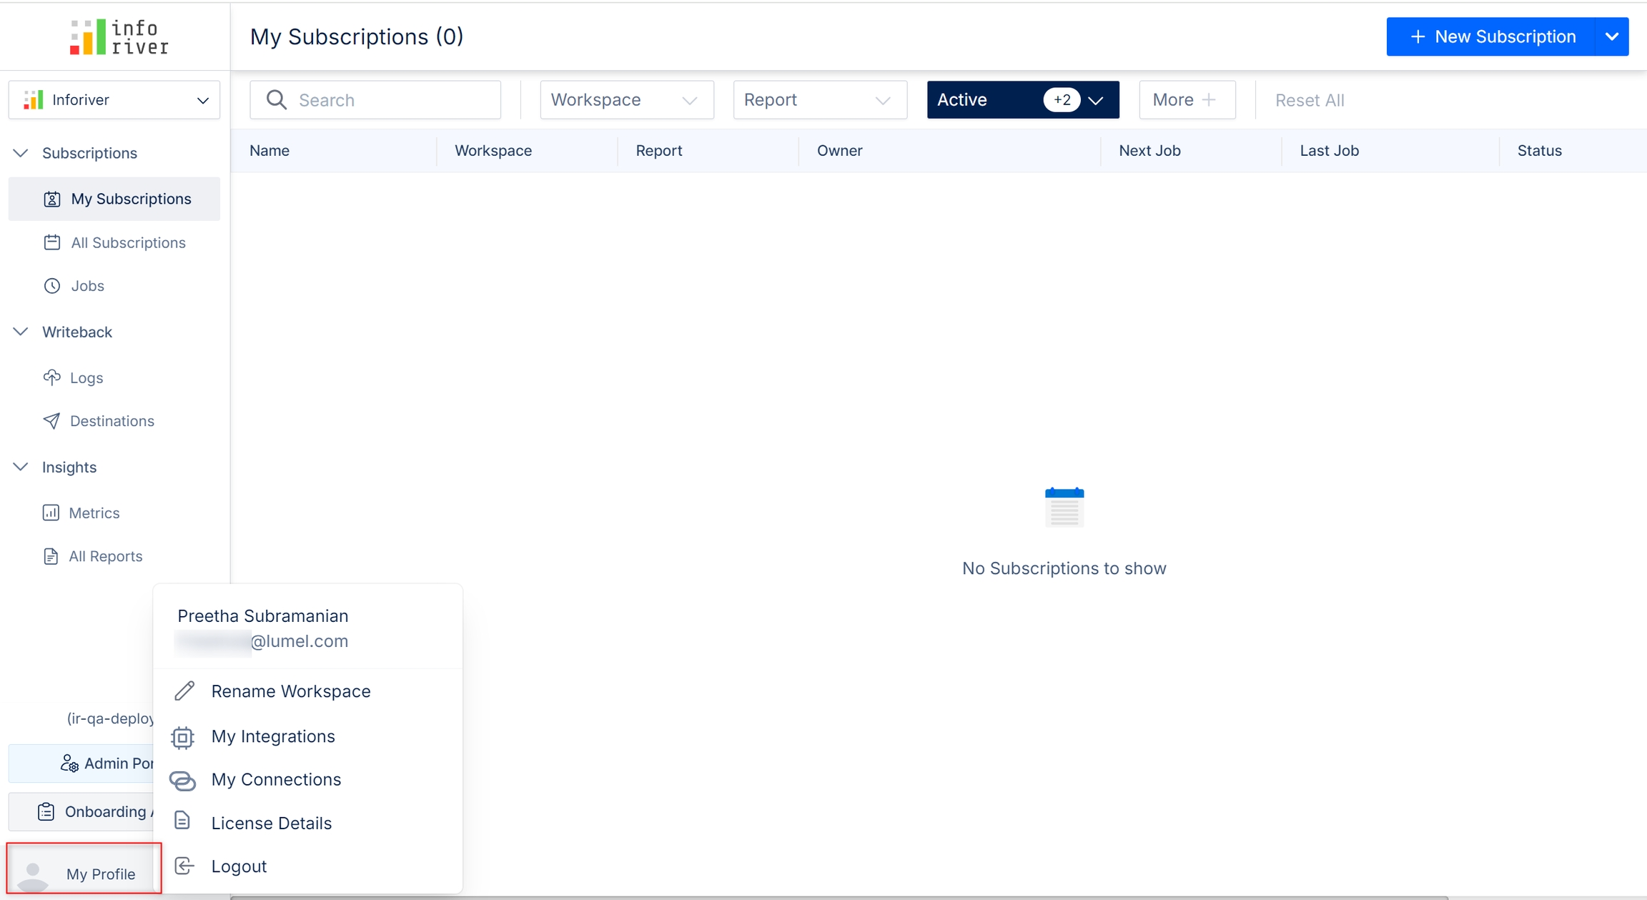The image size is (1647, 900).
Task: Click into the Search field
Action: pos(386,100)
